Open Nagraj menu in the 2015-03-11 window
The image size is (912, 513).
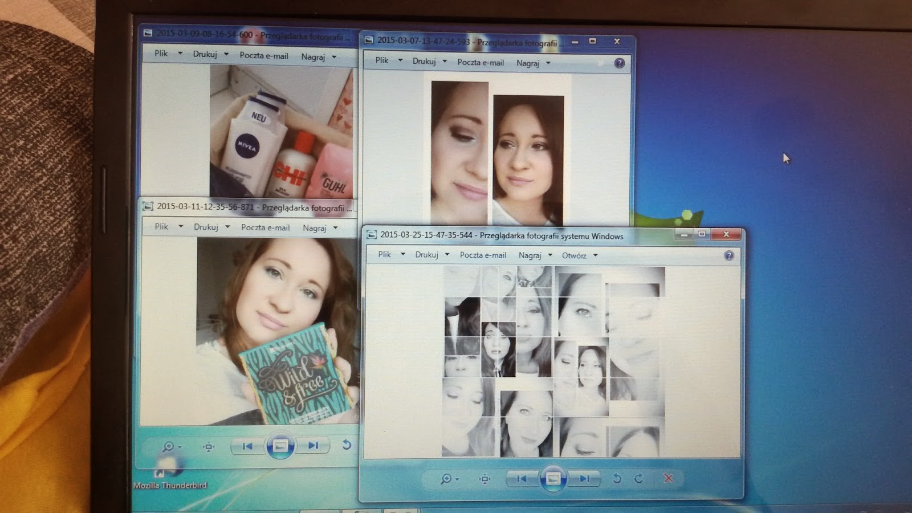315,227
